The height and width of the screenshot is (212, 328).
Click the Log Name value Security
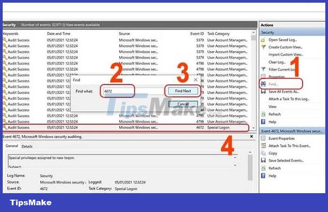46,176
